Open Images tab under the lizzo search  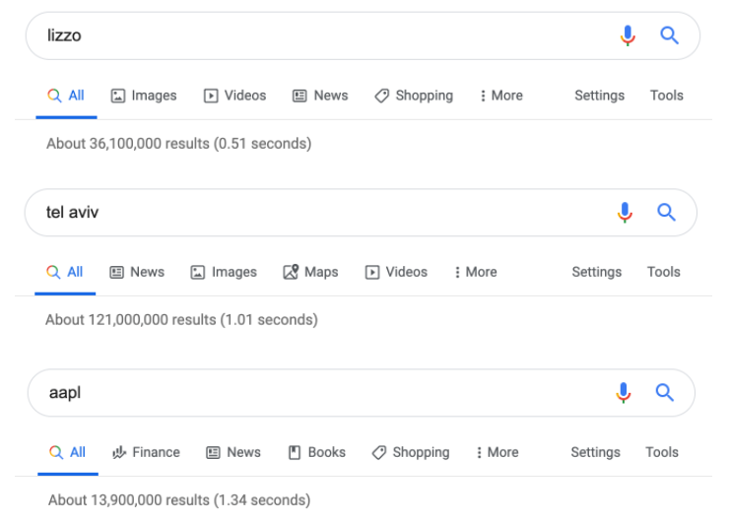tap(144, 96)
